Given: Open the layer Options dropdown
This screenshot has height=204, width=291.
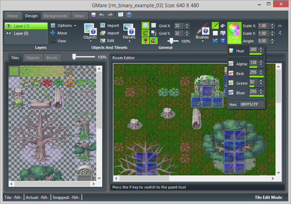Looking at the screenshot, I should [64, 25].
